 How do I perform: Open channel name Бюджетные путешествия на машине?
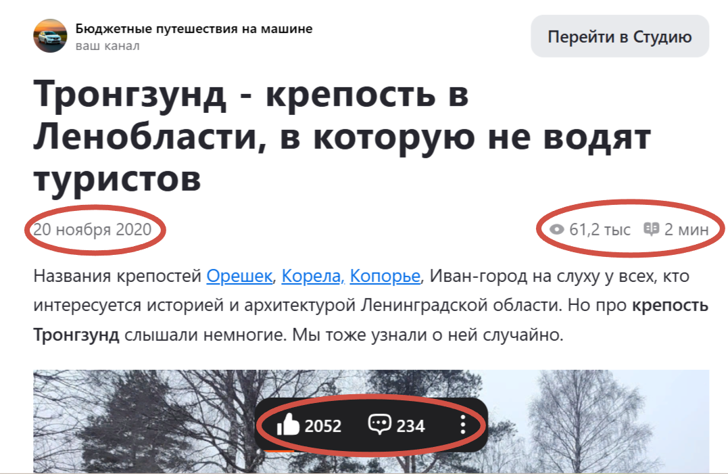tap(194, 29)
